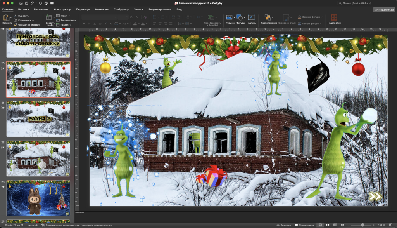Start slideshow from status bar icon
The width and height of the screenshot is (397, 228).
pyautogui.click(x=342, y=225)
